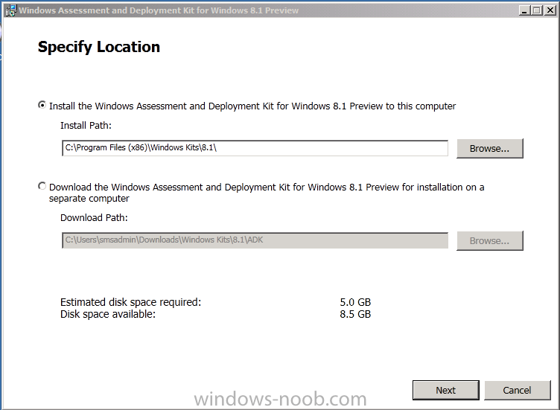560x410 pixels.
Task: Maximize the ADK setup window
Action: (x=537, y=10)
